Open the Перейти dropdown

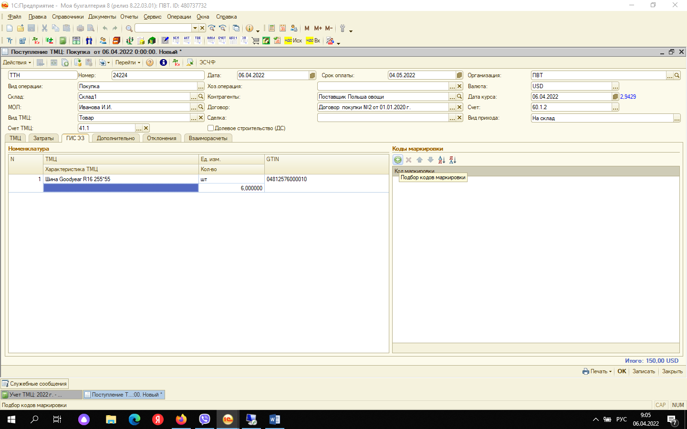click(x=127, y=62)
